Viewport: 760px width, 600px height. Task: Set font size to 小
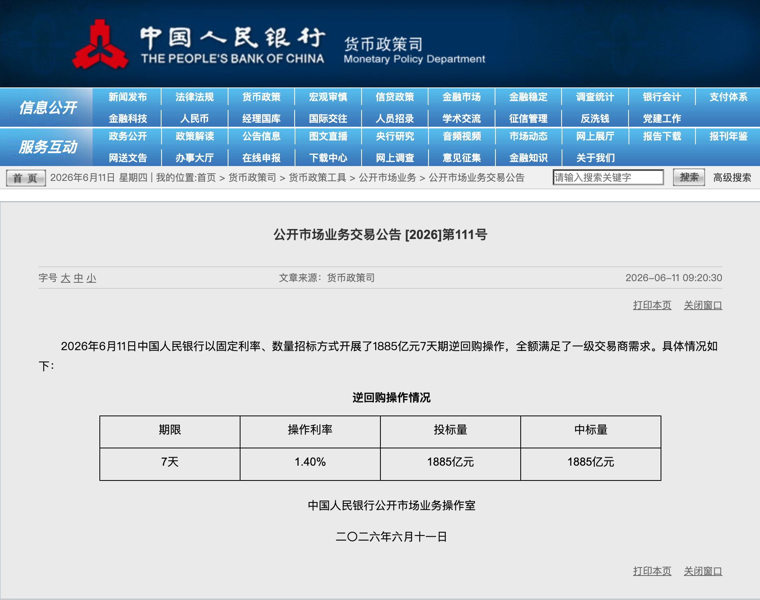pyautogui.click(x=91, y=278)
